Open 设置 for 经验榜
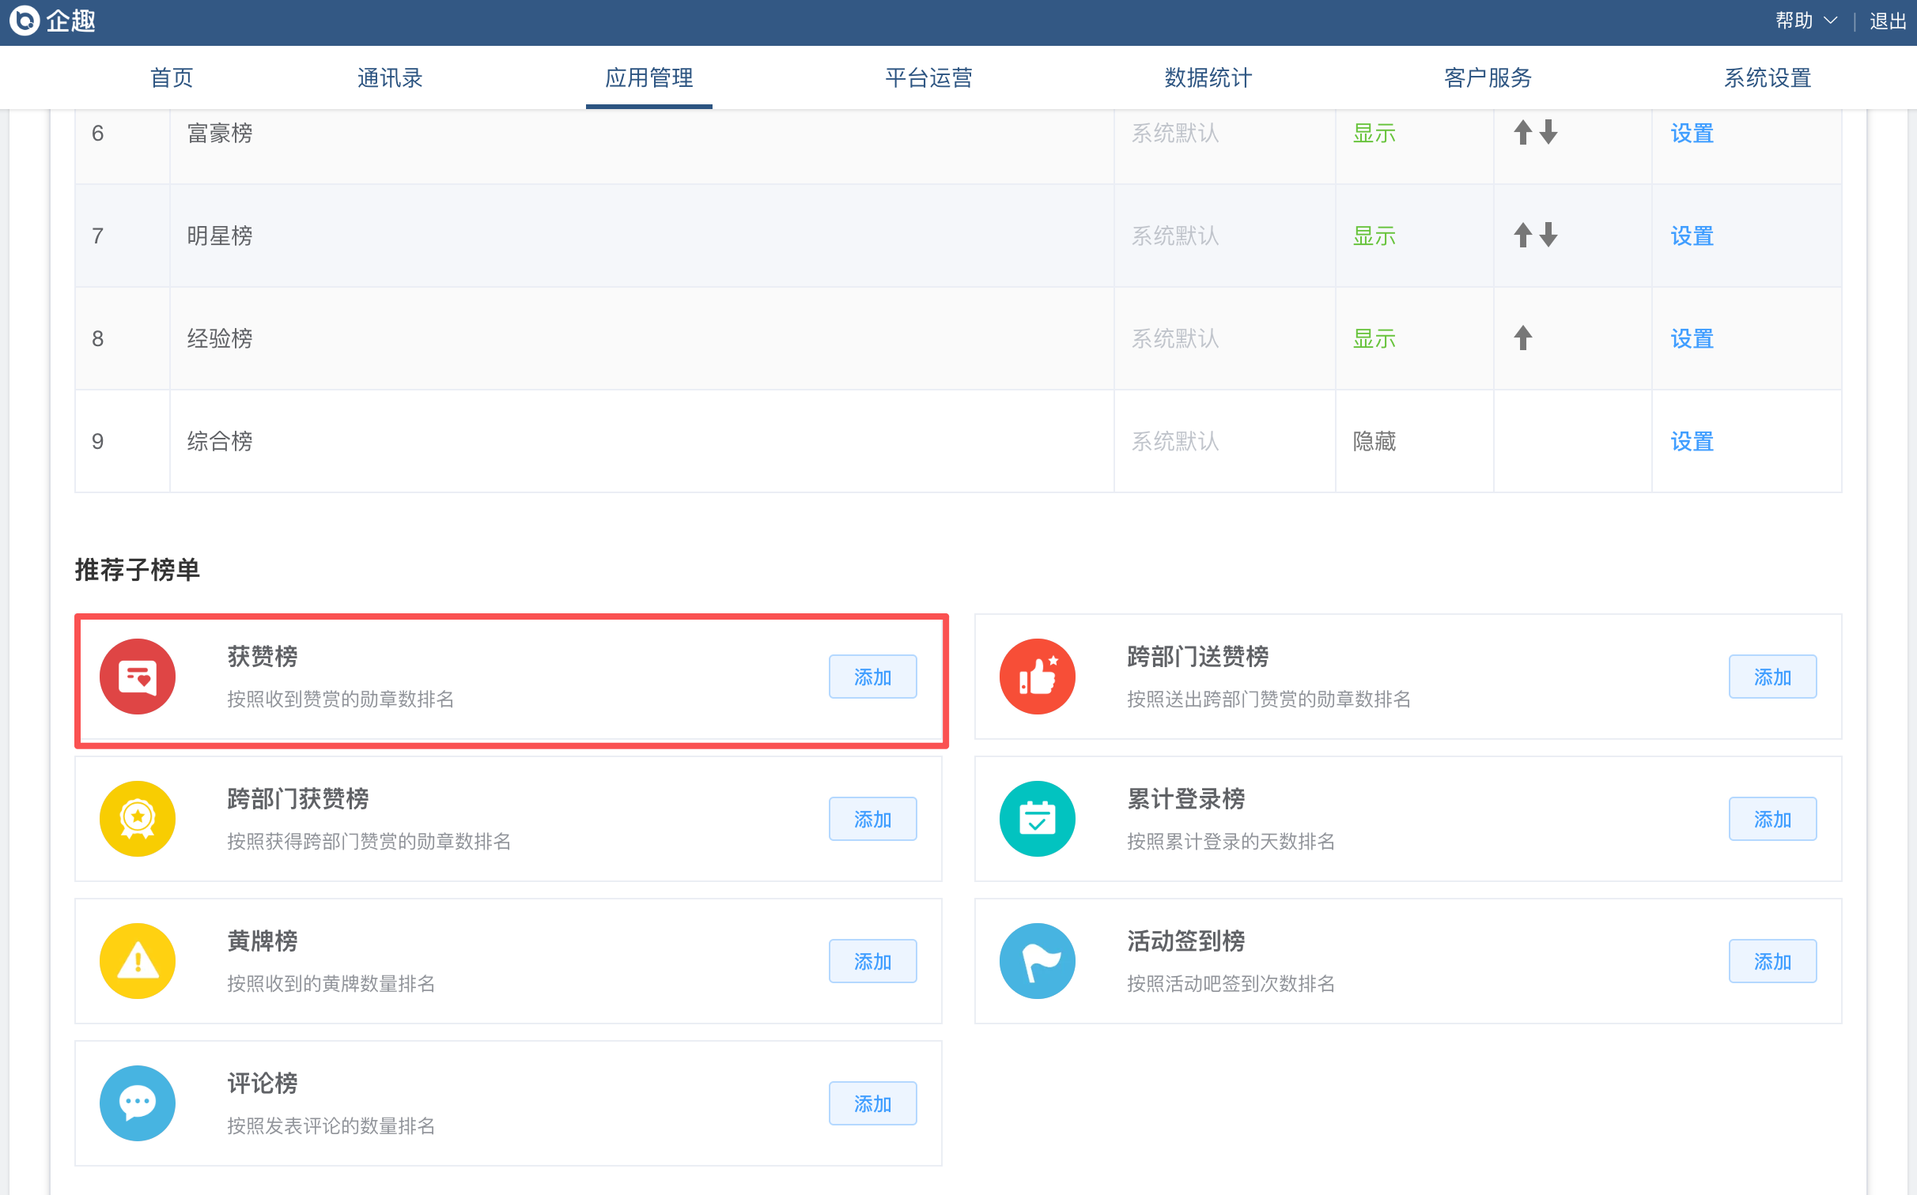The image size is (1917, 1195). [x=1692, y=338]
